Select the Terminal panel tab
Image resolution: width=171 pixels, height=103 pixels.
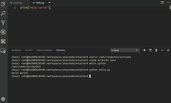tap(61, 50)
